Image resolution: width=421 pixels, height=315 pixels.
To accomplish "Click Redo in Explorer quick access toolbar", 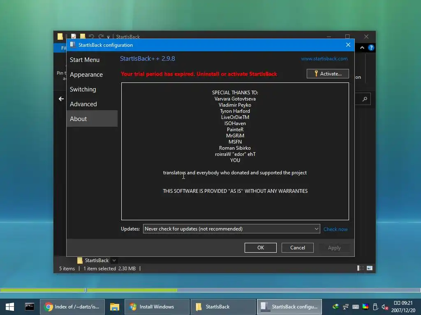I will [101, 37].
